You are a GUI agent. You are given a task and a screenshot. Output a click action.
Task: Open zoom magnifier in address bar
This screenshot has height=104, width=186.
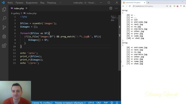(167, 6)
